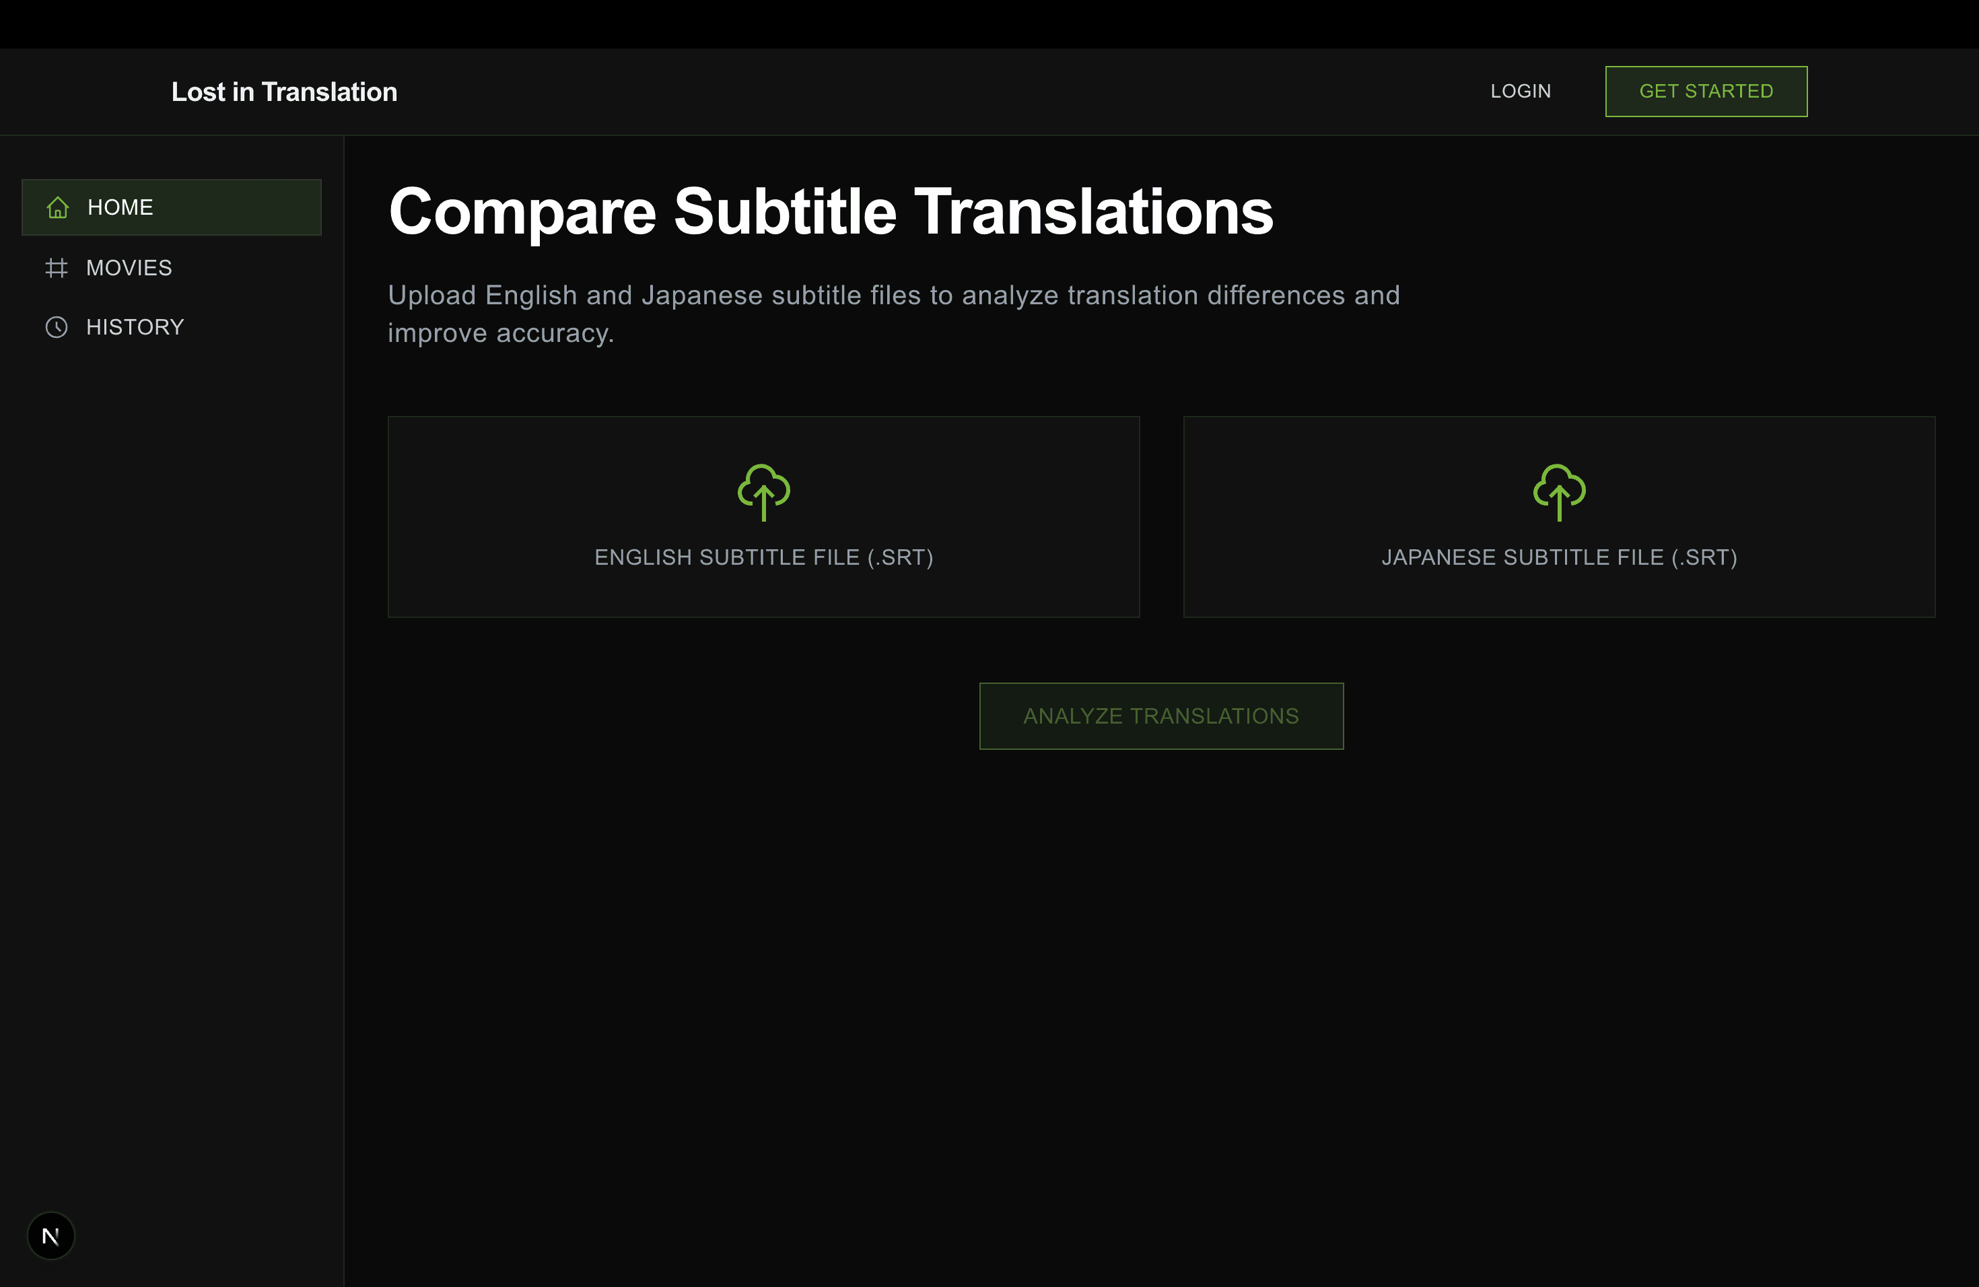This screenshot has width=1979, height=1287.
Task: Click the English Subtitle File (.SRT) label
Action: pos(763,557)
